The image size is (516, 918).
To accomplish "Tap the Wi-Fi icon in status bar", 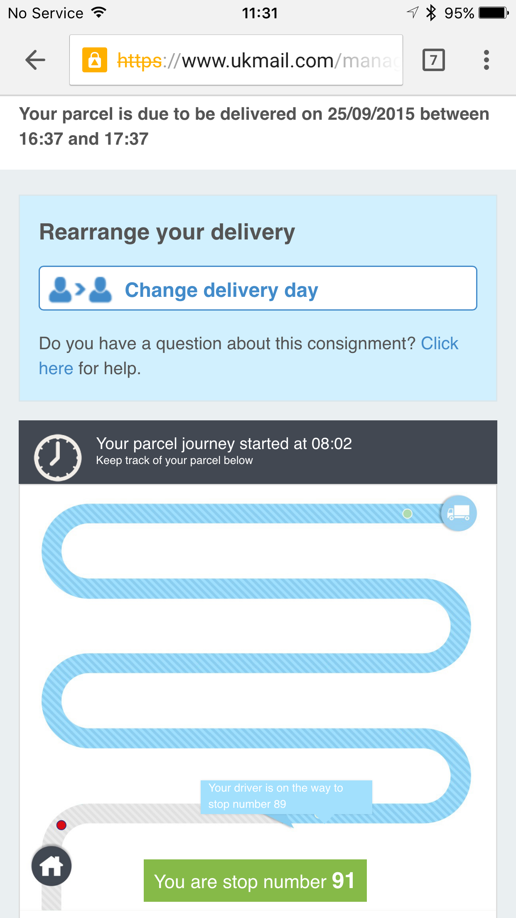I will coord(99,12).
